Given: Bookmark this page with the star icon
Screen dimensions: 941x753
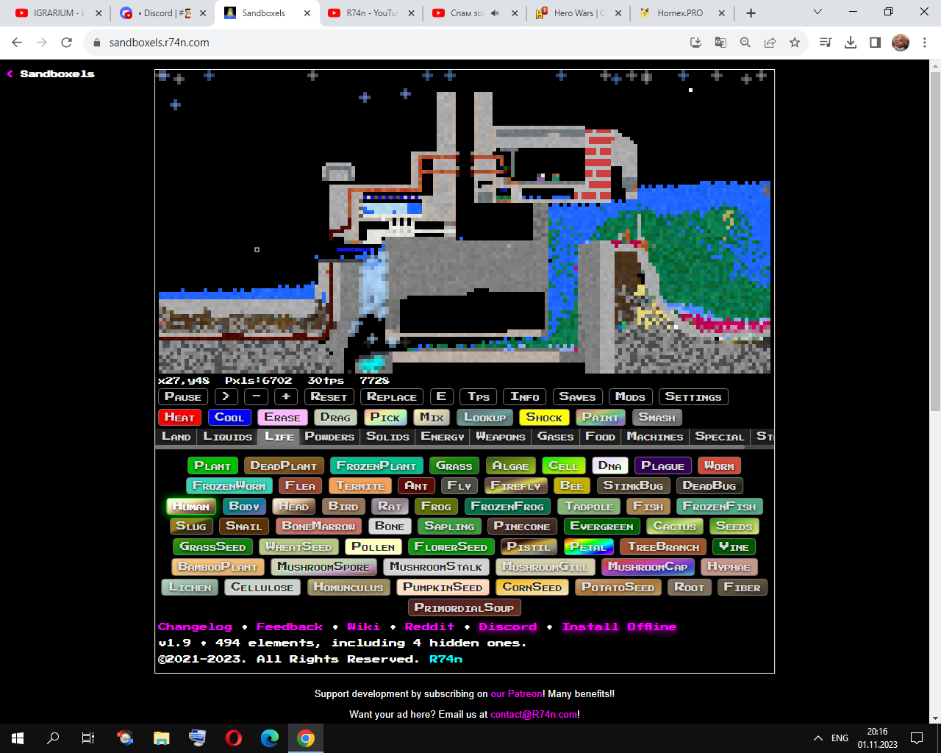Looking at the screenshot, I should [x=795, y=43].
